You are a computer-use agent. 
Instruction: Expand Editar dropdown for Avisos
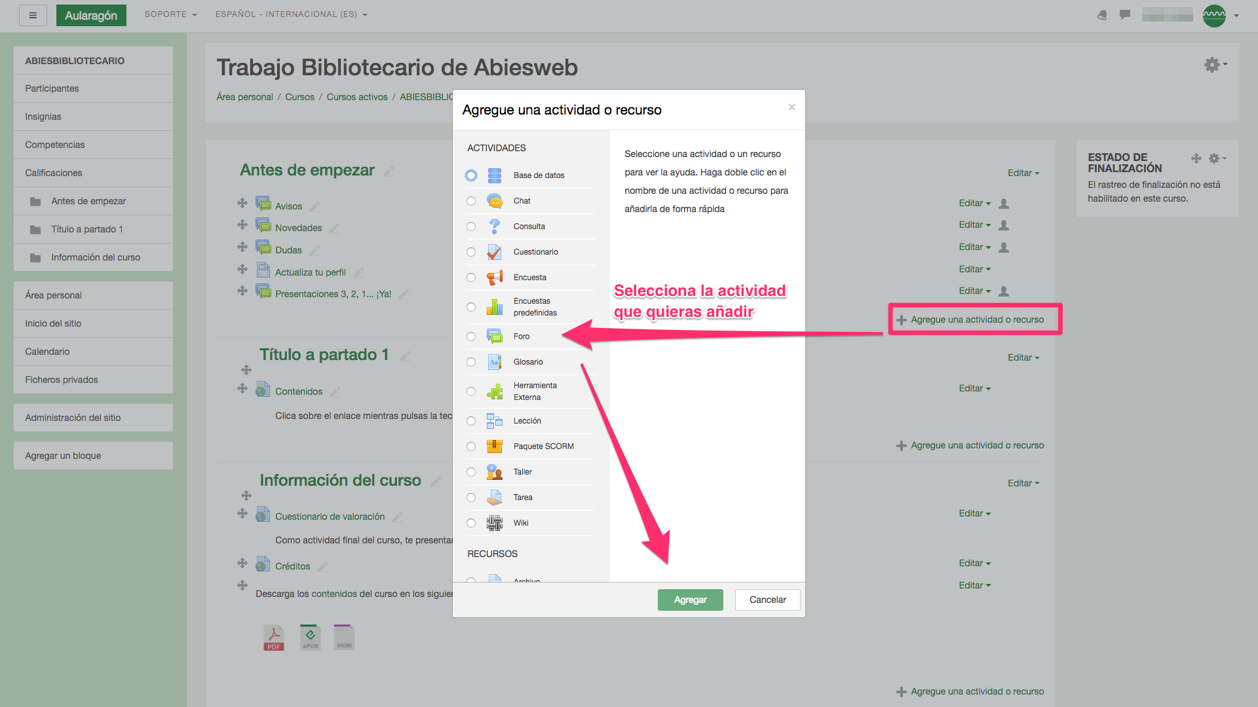(974, 204)
